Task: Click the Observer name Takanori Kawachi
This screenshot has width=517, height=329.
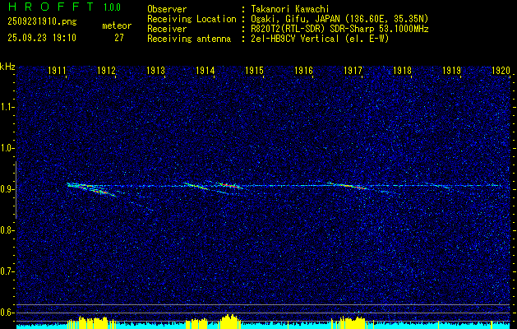Action: 289,9
